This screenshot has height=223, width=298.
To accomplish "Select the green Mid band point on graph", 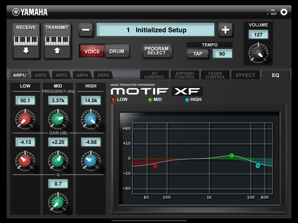I will tap(232, 156).
